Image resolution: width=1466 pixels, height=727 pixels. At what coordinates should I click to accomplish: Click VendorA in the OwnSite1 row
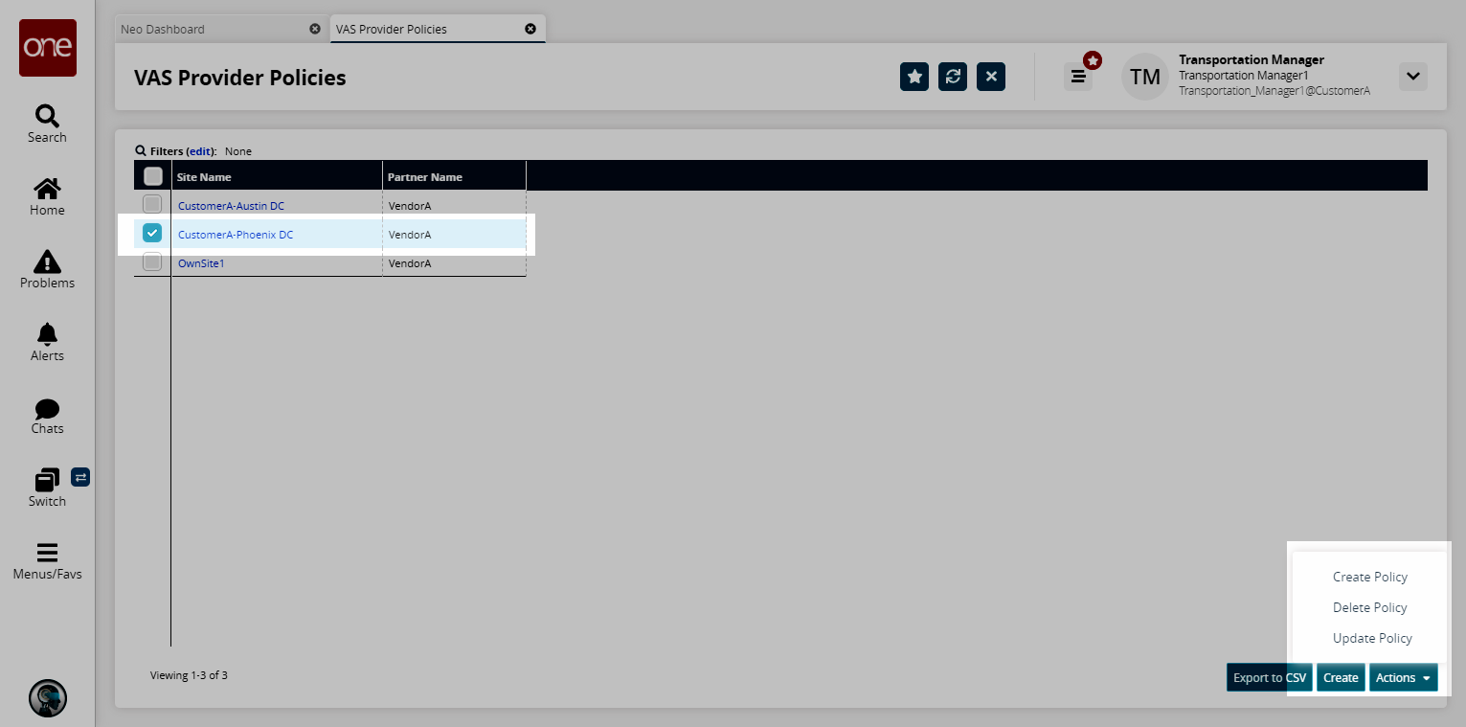(x=410, y=263)
